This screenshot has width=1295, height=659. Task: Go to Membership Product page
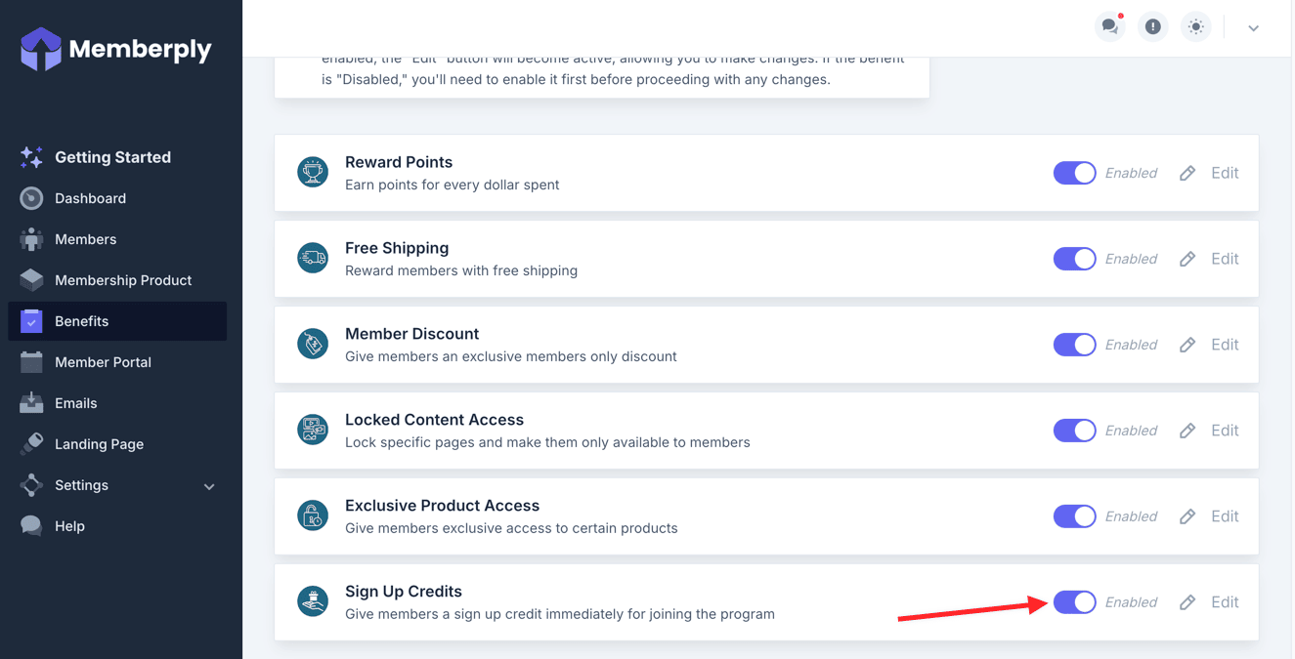point(122,280)
